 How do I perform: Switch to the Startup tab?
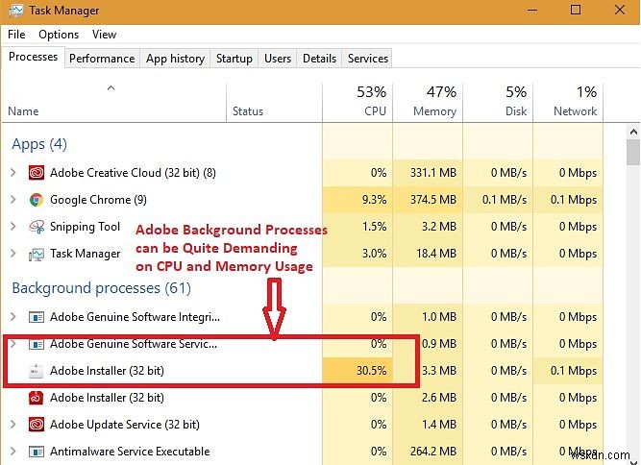pyautogui.click(x=234, y=59)
